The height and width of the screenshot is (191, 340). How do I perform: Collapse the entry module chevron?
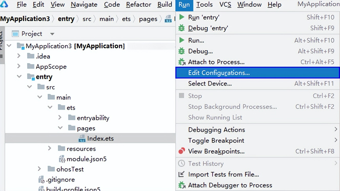coord(19,77)
